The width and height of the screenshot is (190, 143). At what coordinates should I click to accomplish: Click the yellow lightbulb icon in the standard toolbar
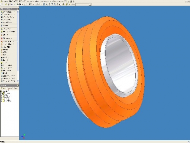(66, 4)
